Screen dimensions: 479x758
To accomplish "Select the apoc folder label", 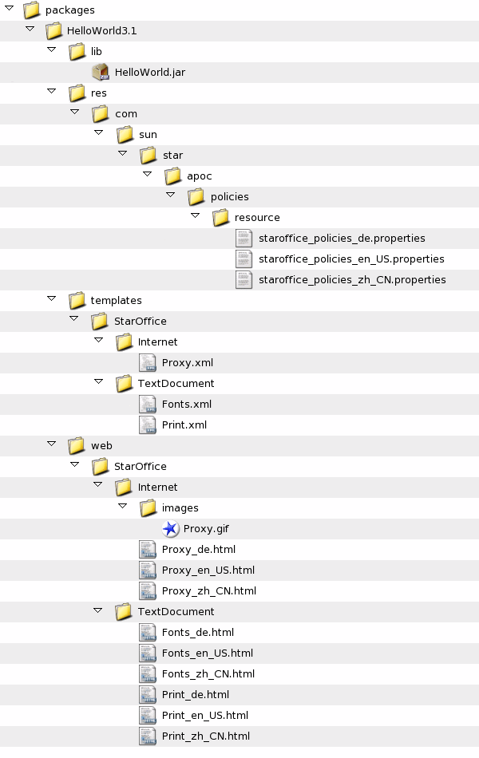I will click(x=200, y=176).
